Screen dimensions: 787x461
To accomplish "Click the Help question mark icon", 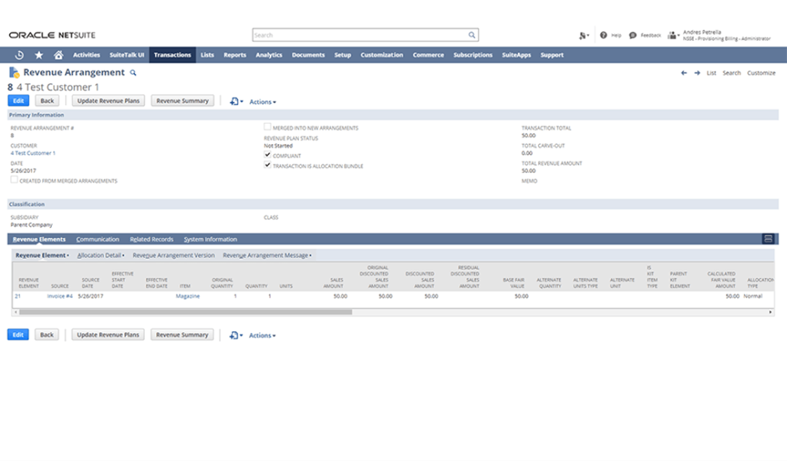I will tap(604, 36).
